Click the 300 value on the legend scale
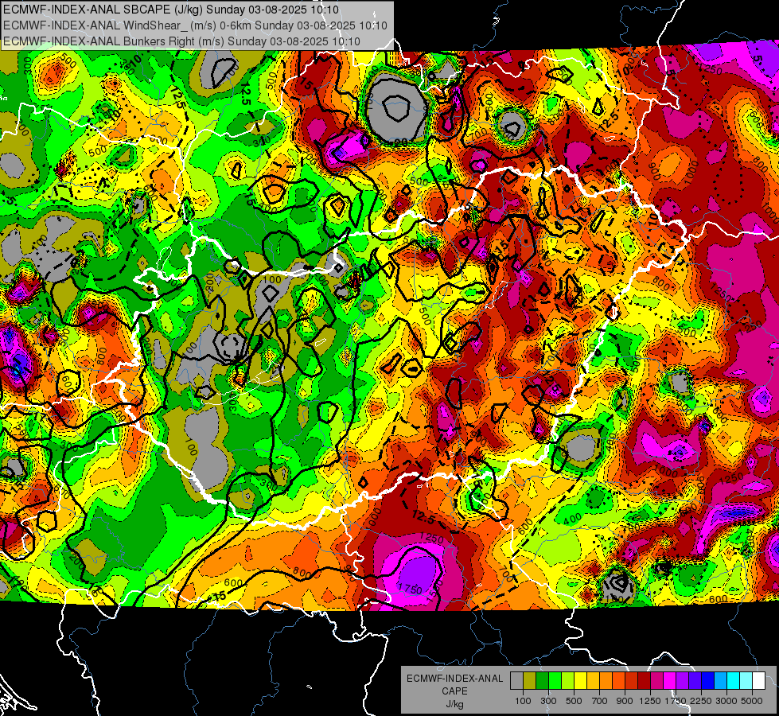This screenshot has height=716, width=779. pyautogui.click(x=548, y=701)
